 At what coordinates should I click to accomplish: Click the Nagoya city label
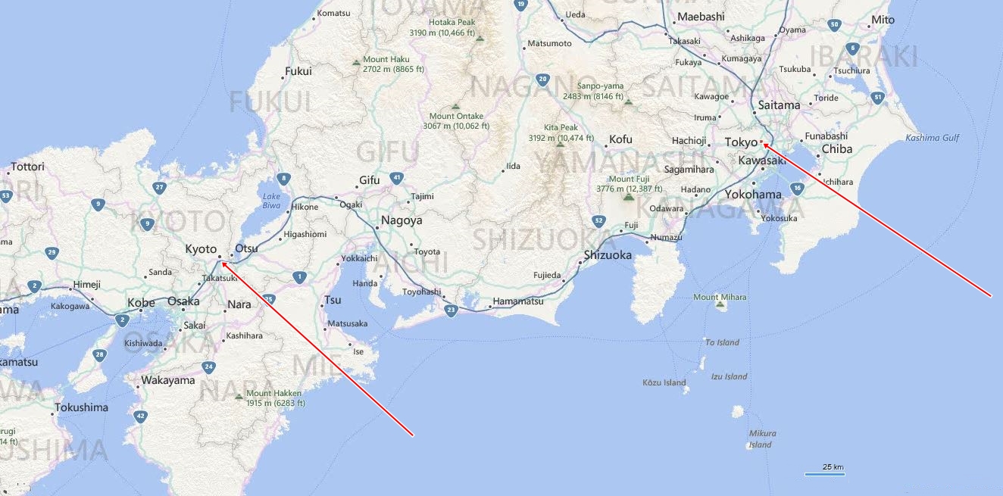pyautogui.click(x=402, y=221)
